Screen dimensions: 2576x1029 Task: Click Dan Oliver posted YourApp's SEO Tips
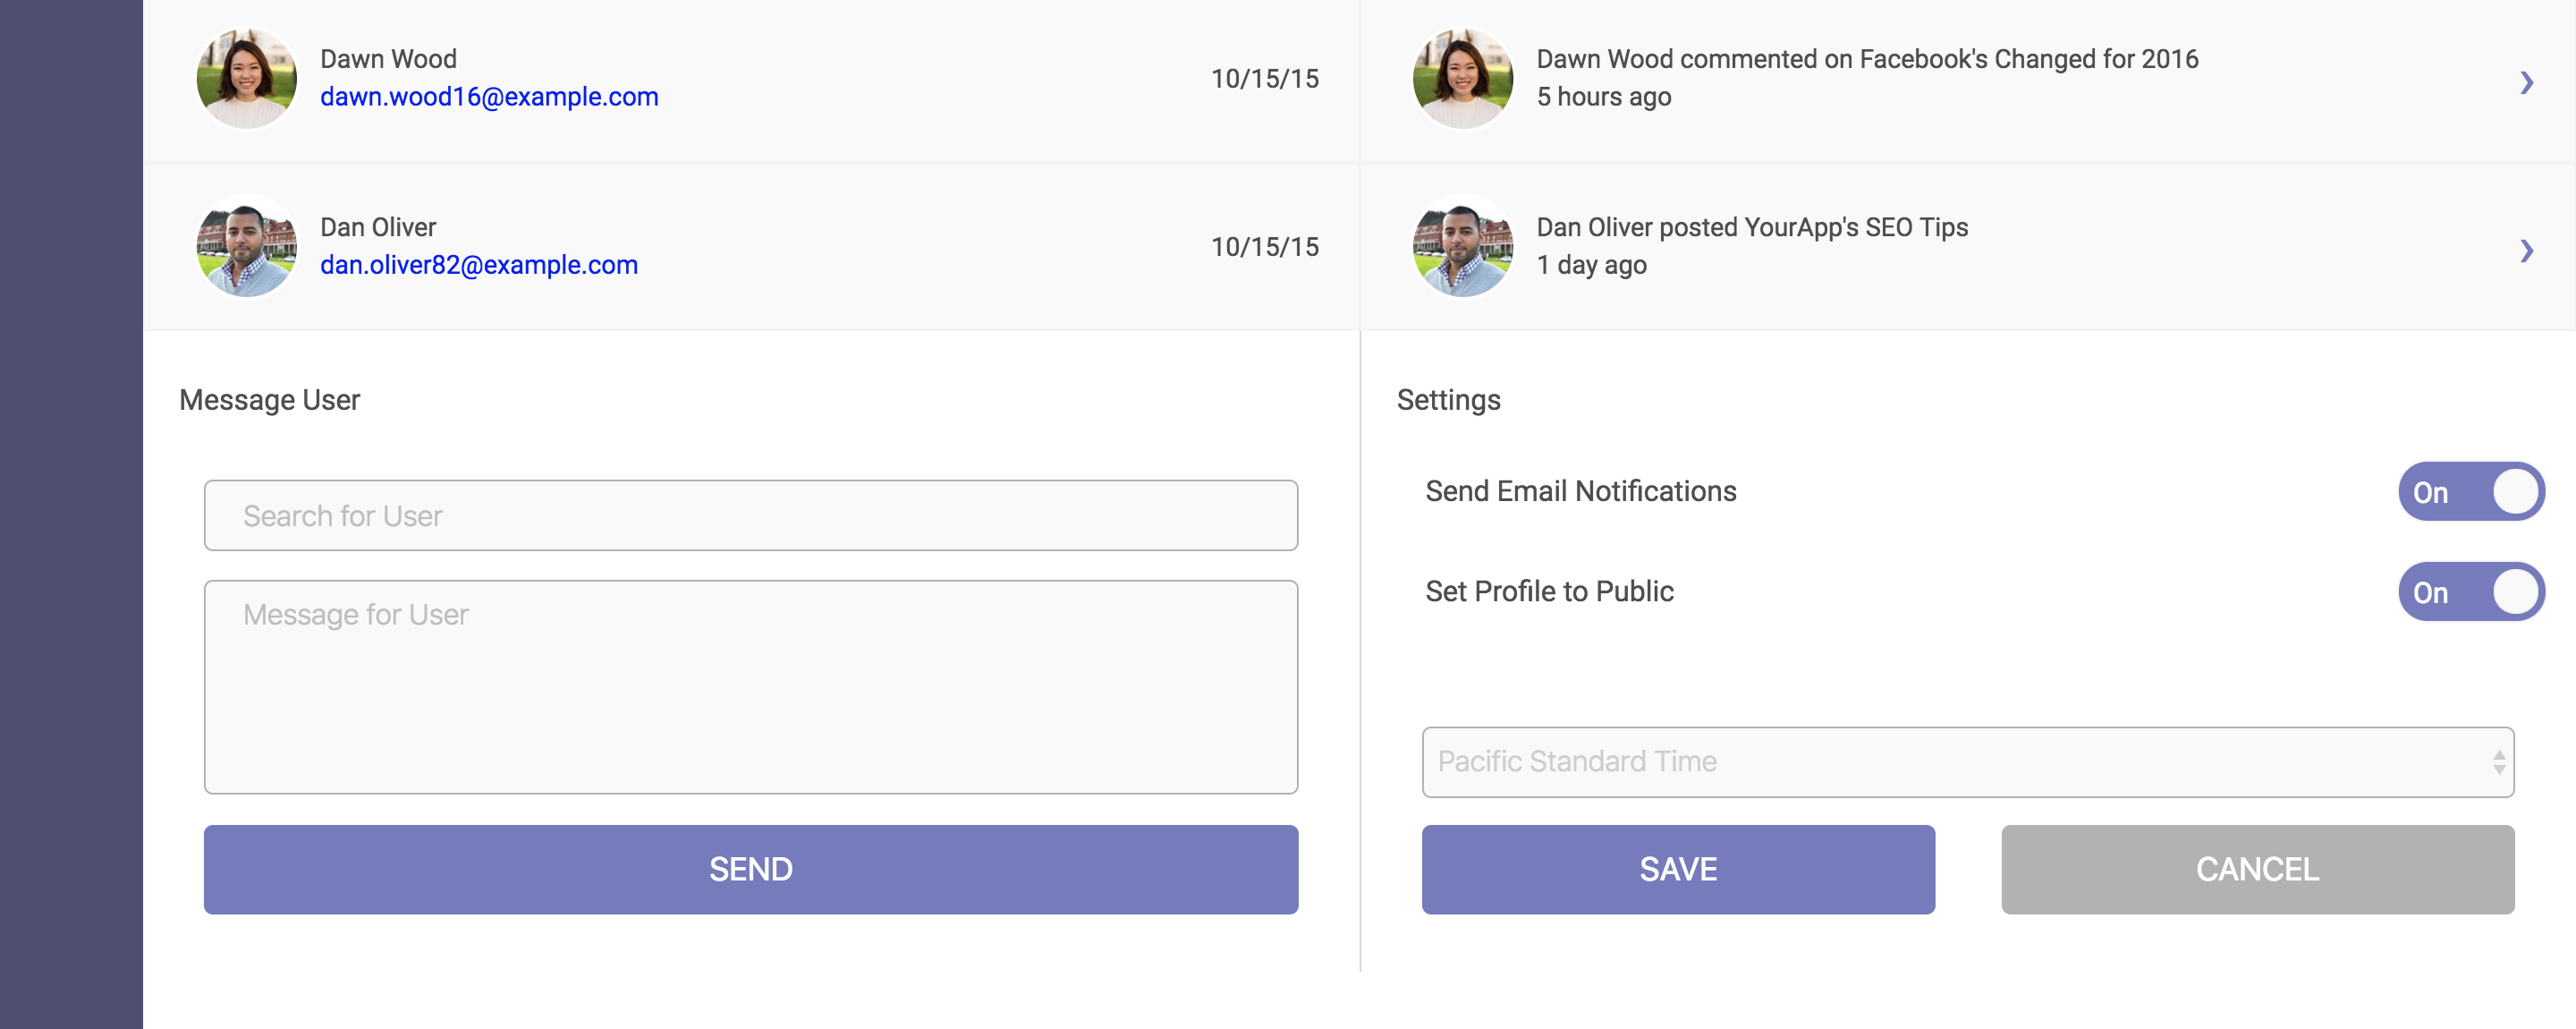[x=1751, y=227]
